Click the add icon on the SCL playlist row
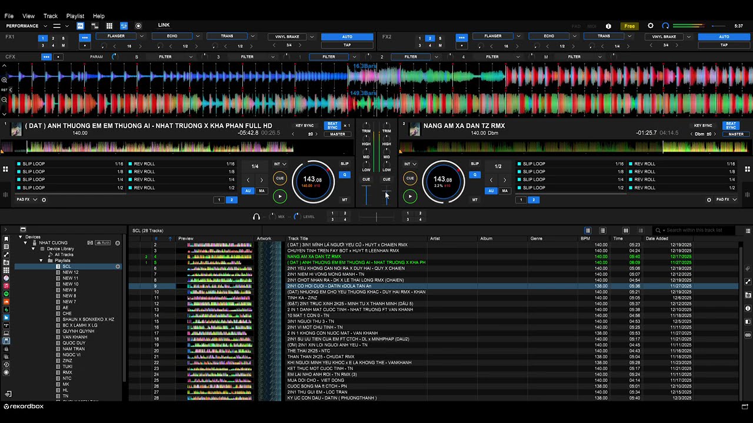This screenshot has width=753, height=423. pyautogui.click(x=118, y=267)
